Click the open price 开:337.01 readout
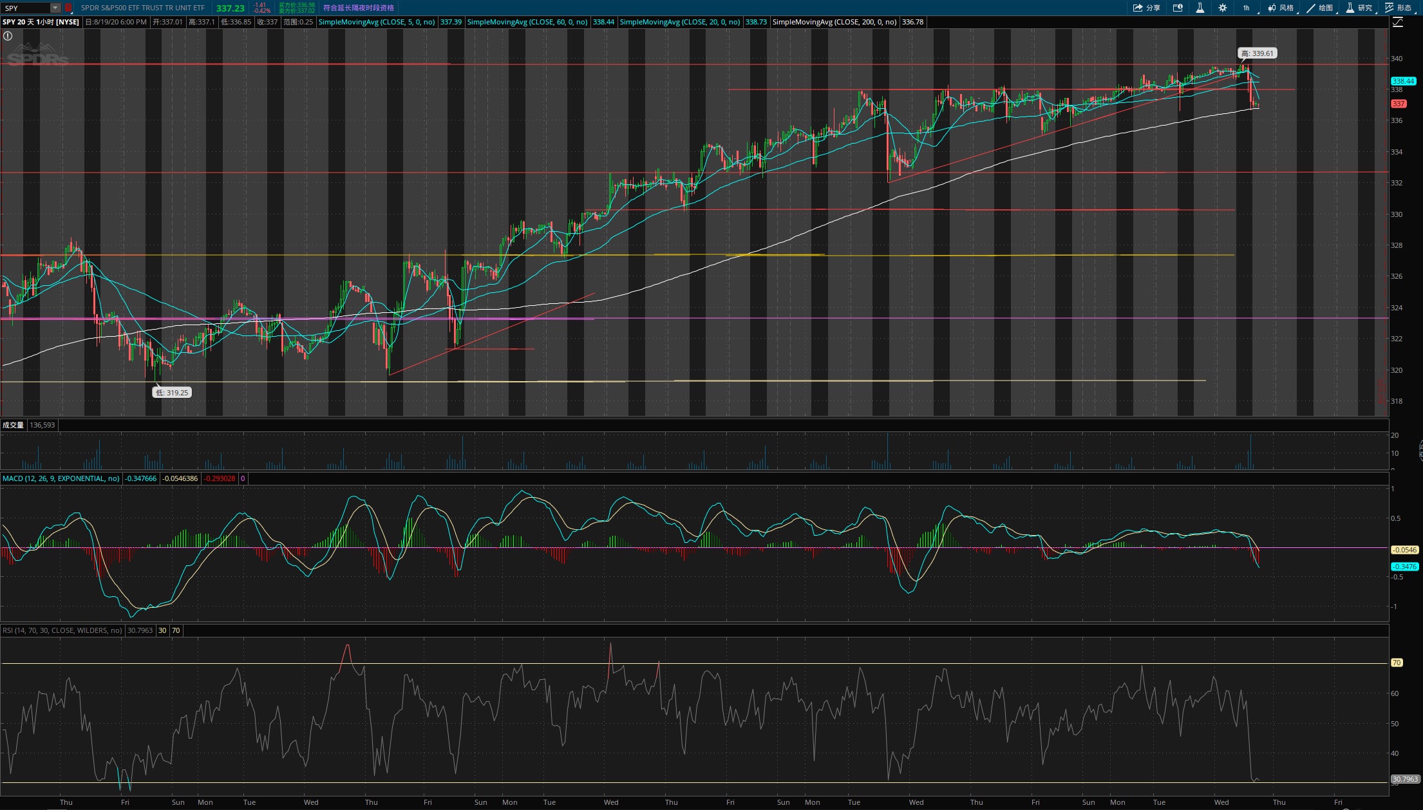 [167, 22]
